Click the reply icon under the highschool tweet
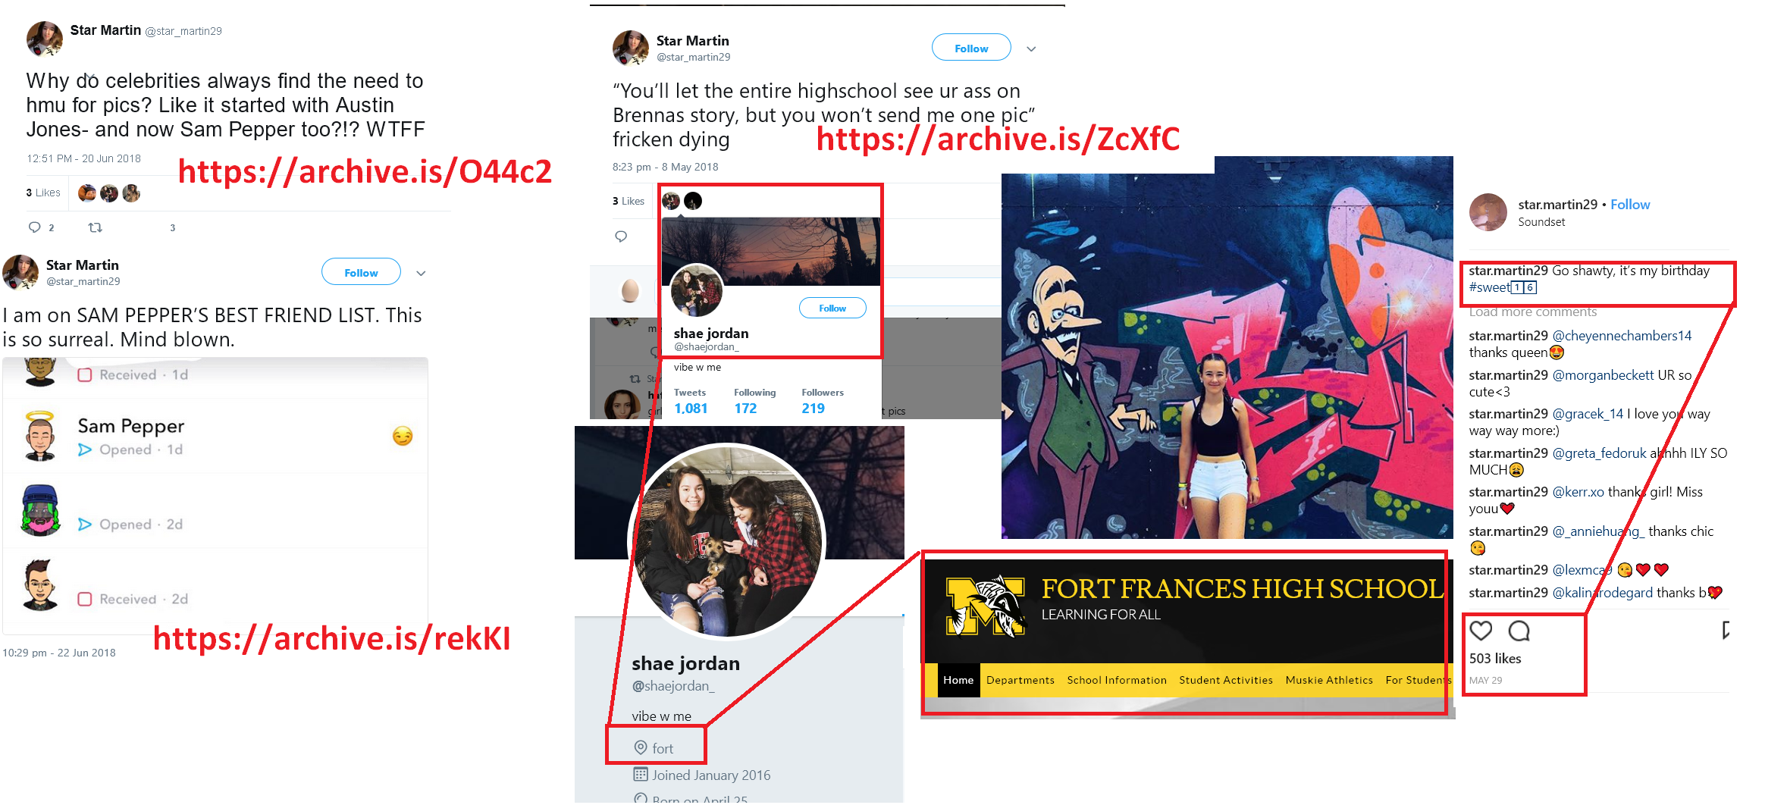1765x805 pixels. [621, 236]
